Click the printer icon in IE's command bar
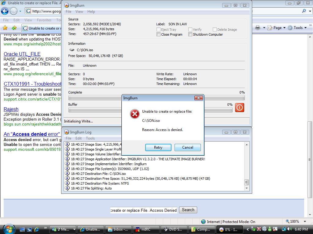 [x=258, y=28]
